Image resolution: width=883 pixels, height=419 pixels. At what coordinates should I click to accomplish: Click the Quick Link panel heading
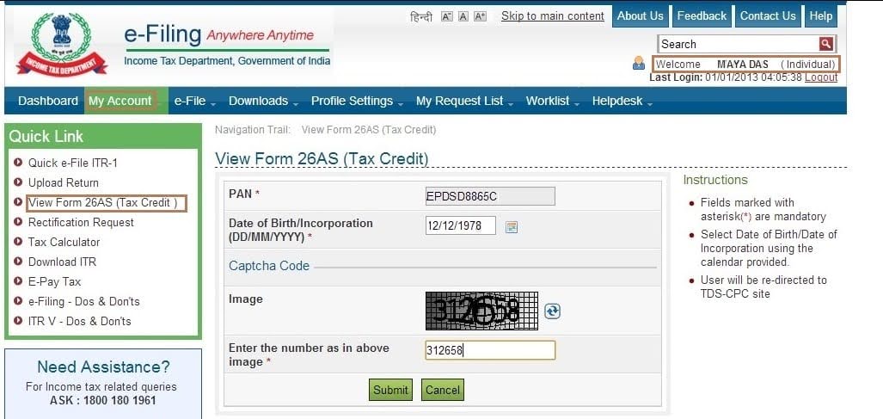coord(46,136)
